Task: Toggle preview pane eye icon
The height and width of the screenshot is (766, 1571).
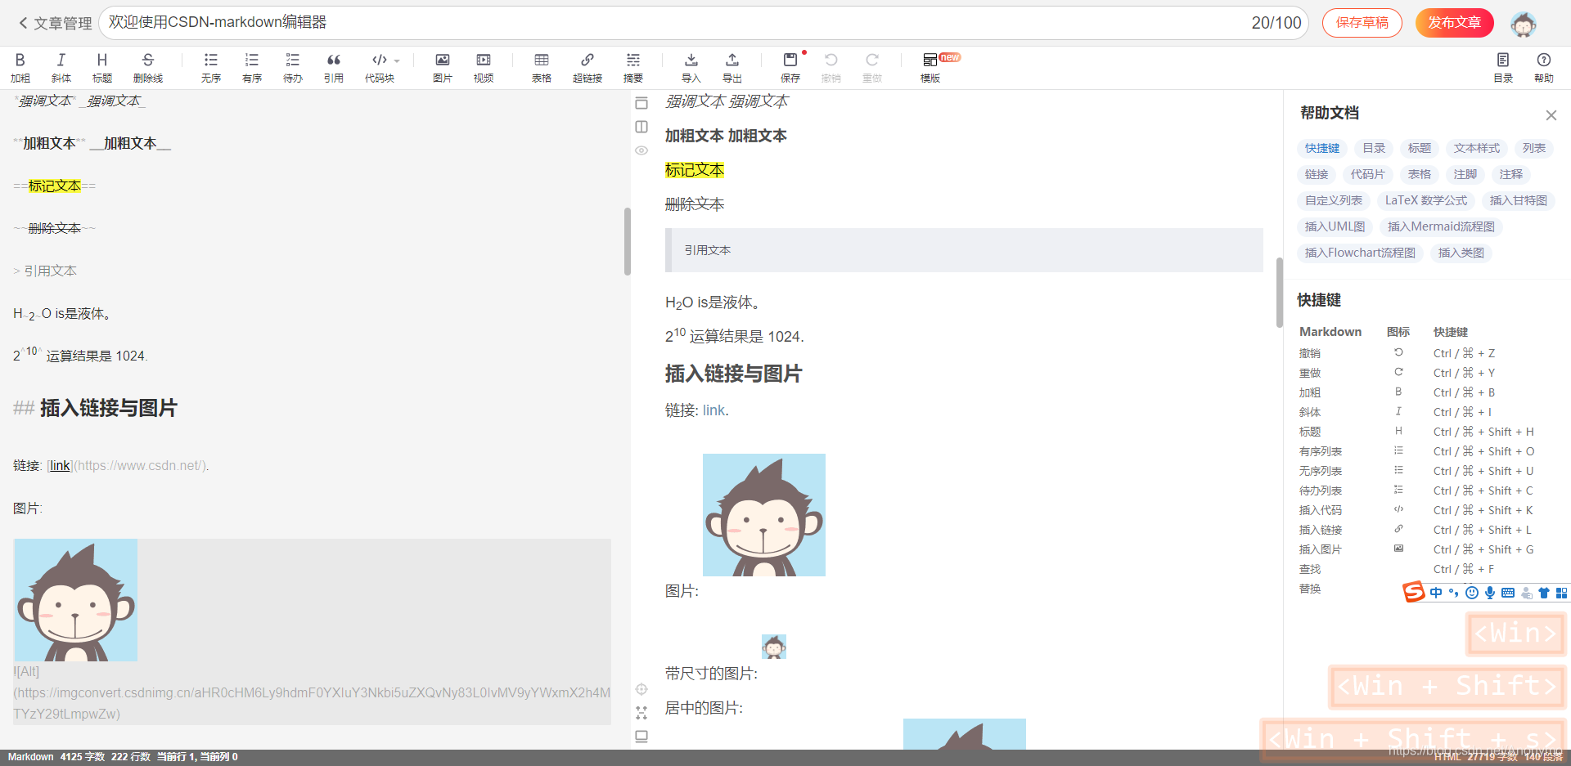Action: pyautogui.click(x=641, y=150)
